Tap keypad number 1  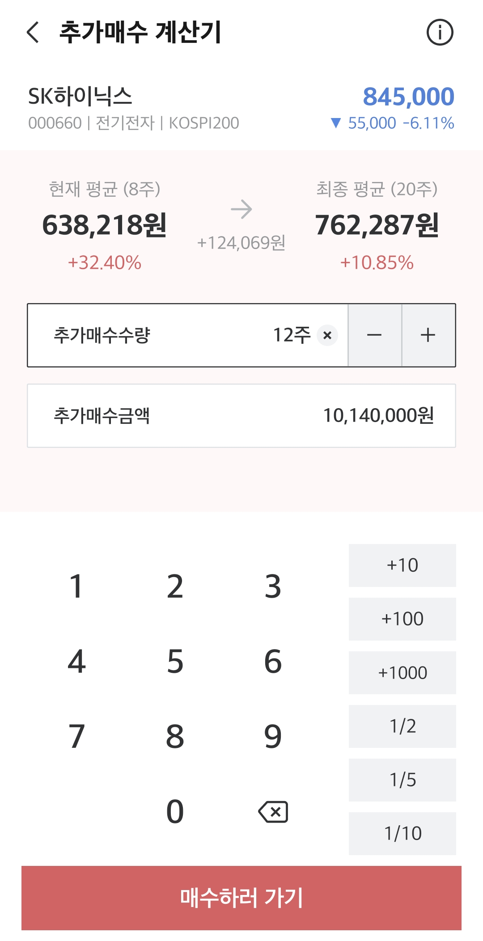76,587
